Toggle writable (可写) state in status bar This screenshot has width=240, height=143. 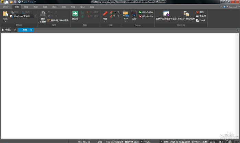[213, 141]
